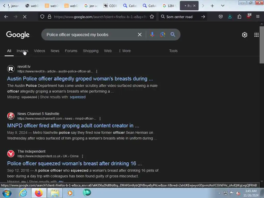Search by image with Google Lens icon
Screen dimensions: 264x198
coord(162,35)
